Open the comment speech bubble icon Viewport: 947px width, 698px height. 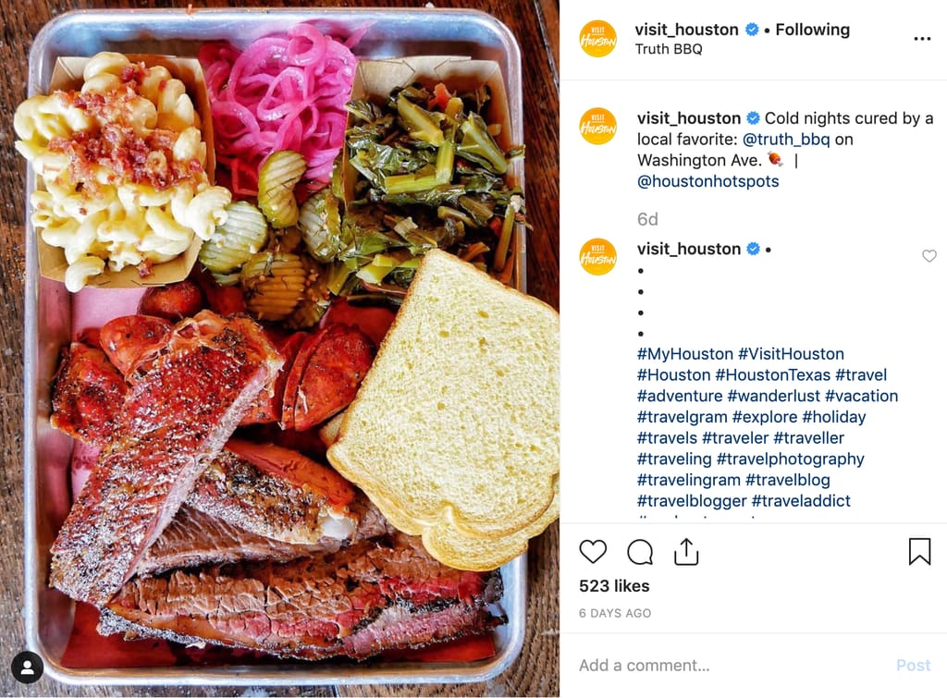[x=640, y=552]
